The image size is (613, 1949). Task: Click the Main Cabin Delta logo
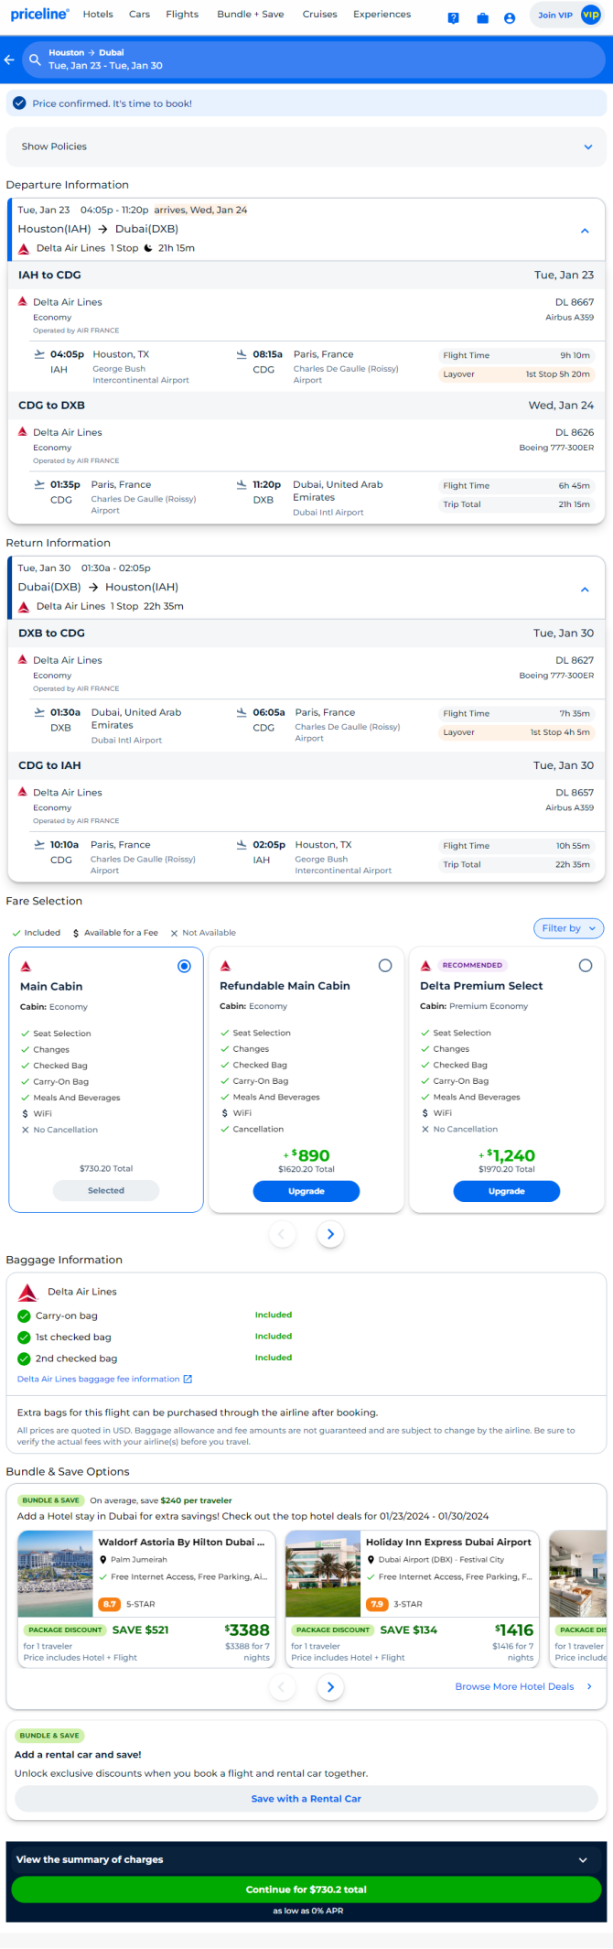pyautogui.click(x=26, y=967)
